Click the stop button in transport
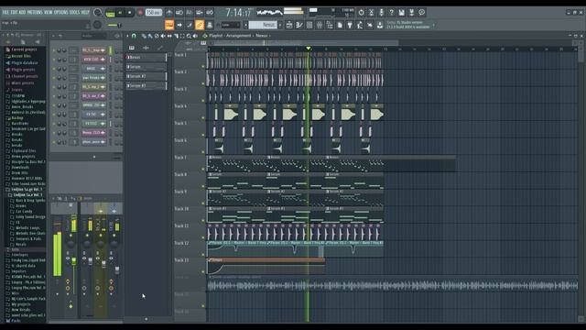The image size is (586, 330). tap(130, 12)
